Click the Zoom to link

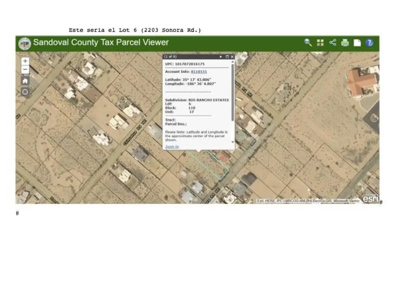click(x=172, y=147)
